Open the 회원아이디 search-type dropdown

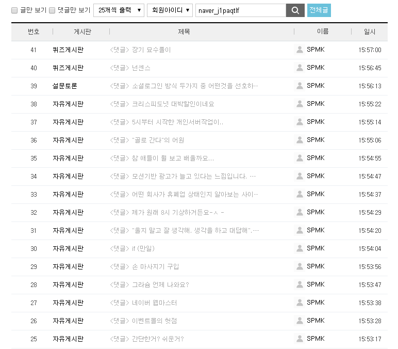pyautogui.click(x=170, y=10)
